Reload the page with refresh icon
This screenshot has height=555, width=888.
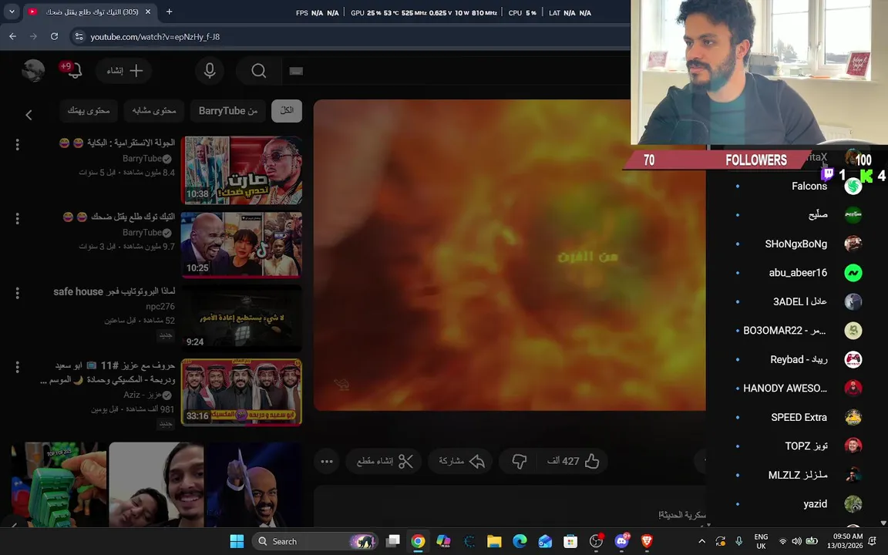point(55,36)
